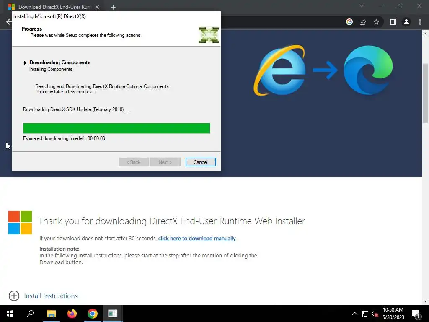Expand the Install Instructions section
The image size is (429, 322).
(x=14, y=296)
